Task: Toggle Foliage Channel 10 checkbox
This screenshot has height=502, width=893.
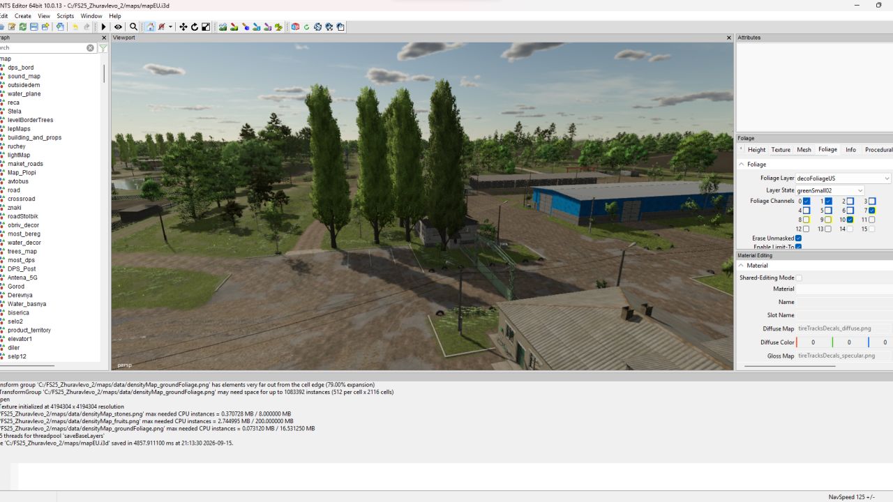Action: point(850,220)
